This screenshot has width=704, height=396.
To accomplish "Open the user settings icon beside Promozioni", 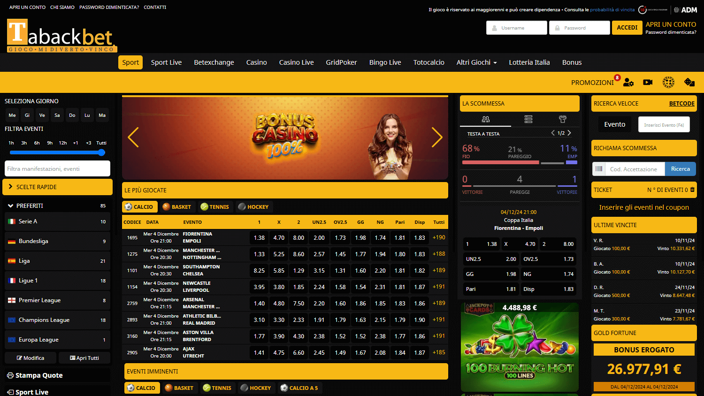I will point(628,82).
